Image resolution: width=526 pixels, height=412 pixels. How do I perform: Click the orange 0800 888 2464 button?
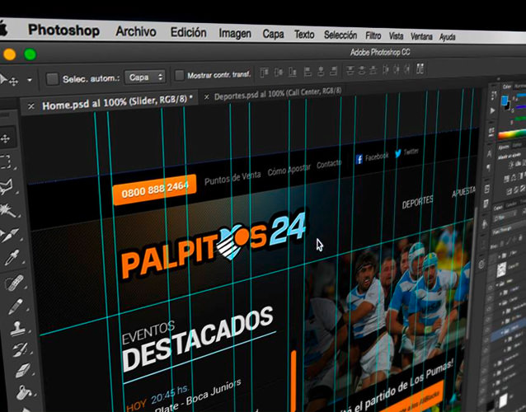click(154, 188)
